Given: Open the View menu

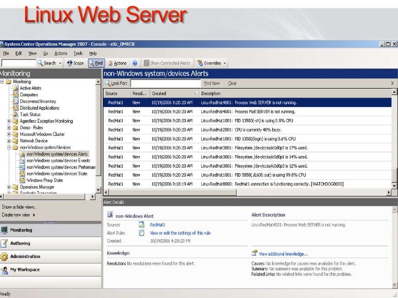Looking at the screenshot, I should click(x=32, y=53).
